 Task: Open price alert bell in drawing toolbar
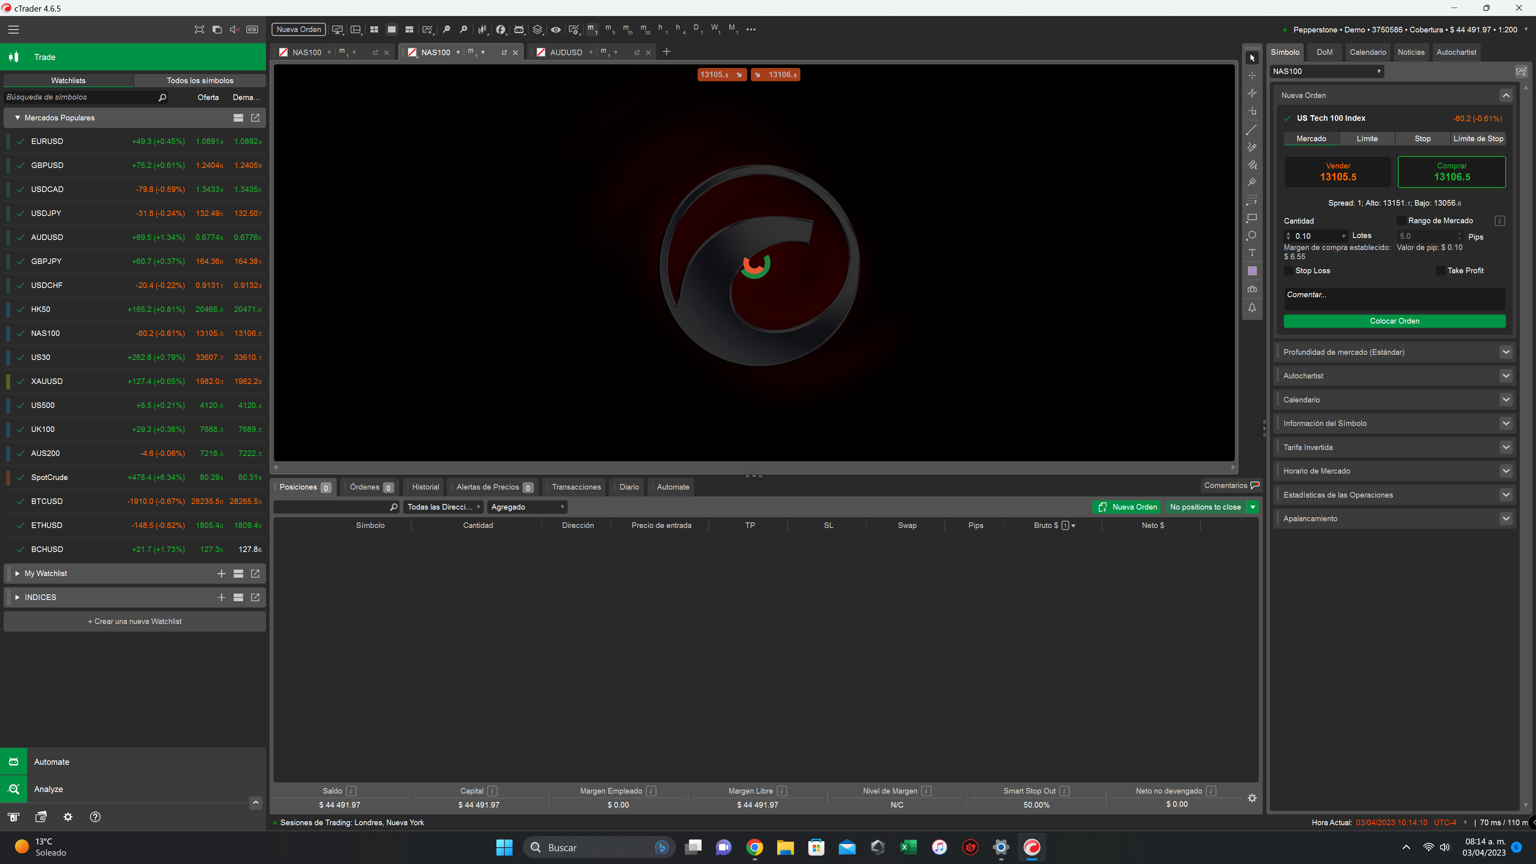click(1252, 308)
